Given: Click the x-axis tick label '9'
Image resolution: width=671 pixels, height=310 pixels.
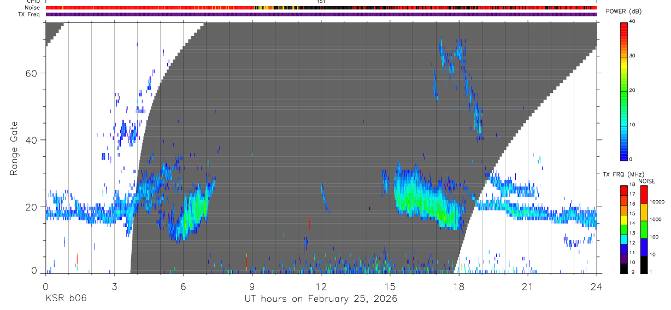Looking at the screenshot, I should (x=252, y=286).
